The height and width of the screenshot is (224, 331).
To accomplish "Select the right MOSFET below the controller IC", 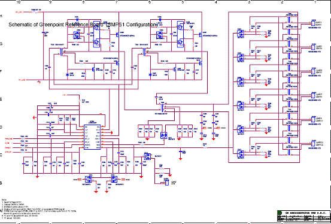I will [114, 180].
